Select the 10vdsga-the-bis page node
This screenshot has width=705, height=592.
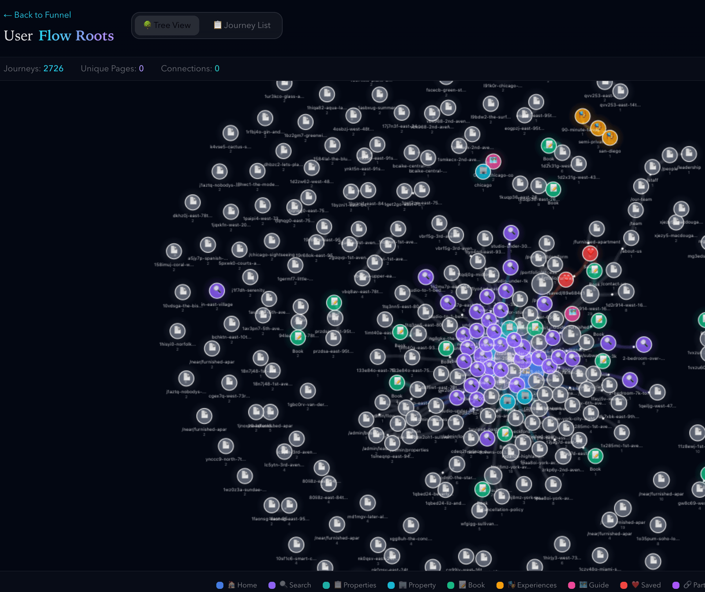(183, 292)
